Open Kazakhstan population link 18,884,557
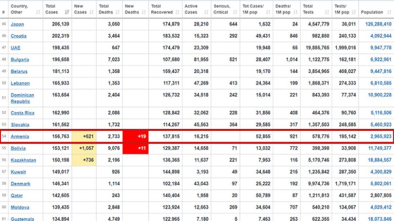This screenshot has width=394, height=221. 380,160
